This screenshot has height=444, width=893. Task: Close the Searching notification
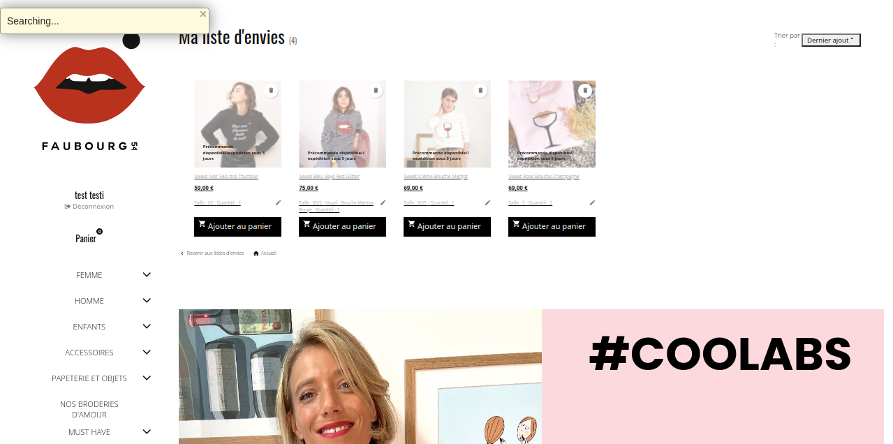[203, 14]
